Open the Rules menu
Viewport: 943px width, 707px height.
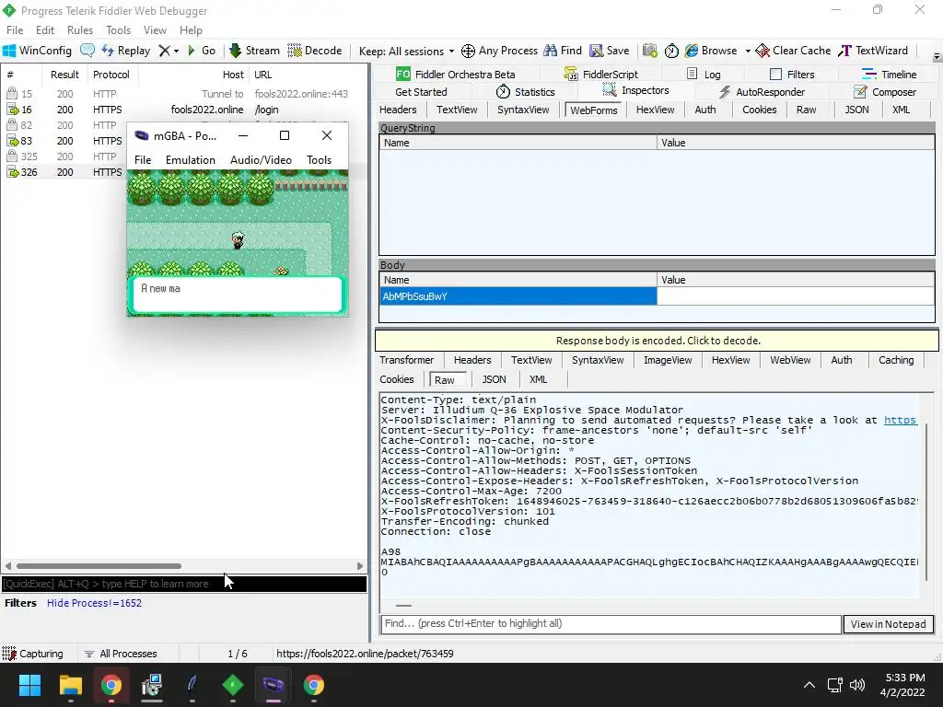(80, 30)
